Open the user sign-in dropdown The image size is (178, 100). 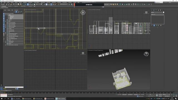pyautogui.click(x=159, y=2)
